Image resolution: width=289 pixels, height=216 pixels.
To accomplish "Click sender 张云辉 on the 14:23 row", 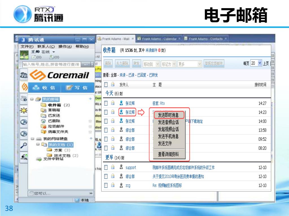I will pyautogui.click(x=130, y=112).
